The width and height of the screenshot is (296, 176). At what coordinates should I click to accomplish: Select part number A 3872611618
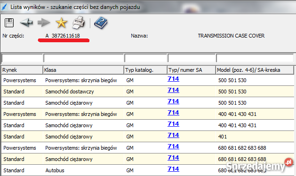click(x=63, y=36)
